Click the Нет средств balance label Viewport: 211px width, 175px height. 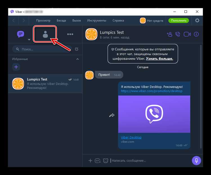click(x=155, y=21)
